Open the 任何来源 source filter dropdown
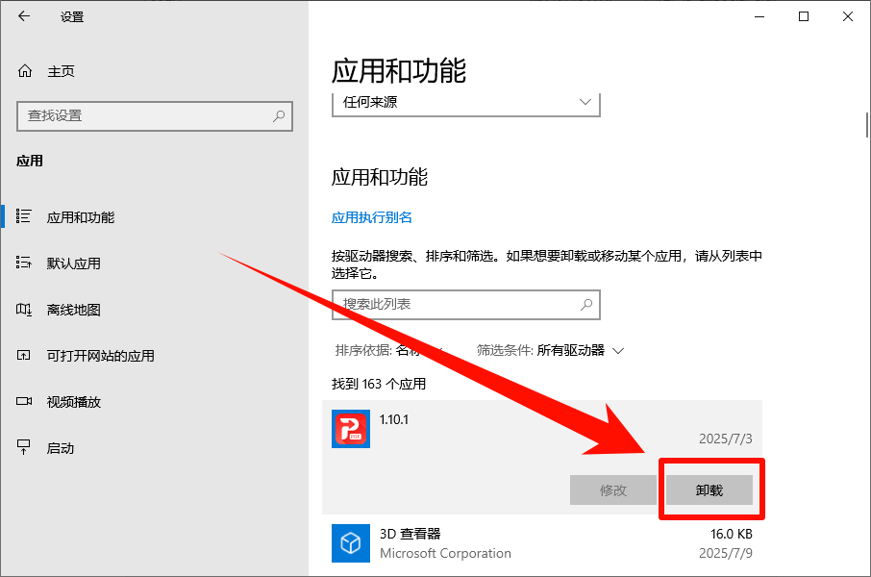871x577 pixels. pos(466,103)
